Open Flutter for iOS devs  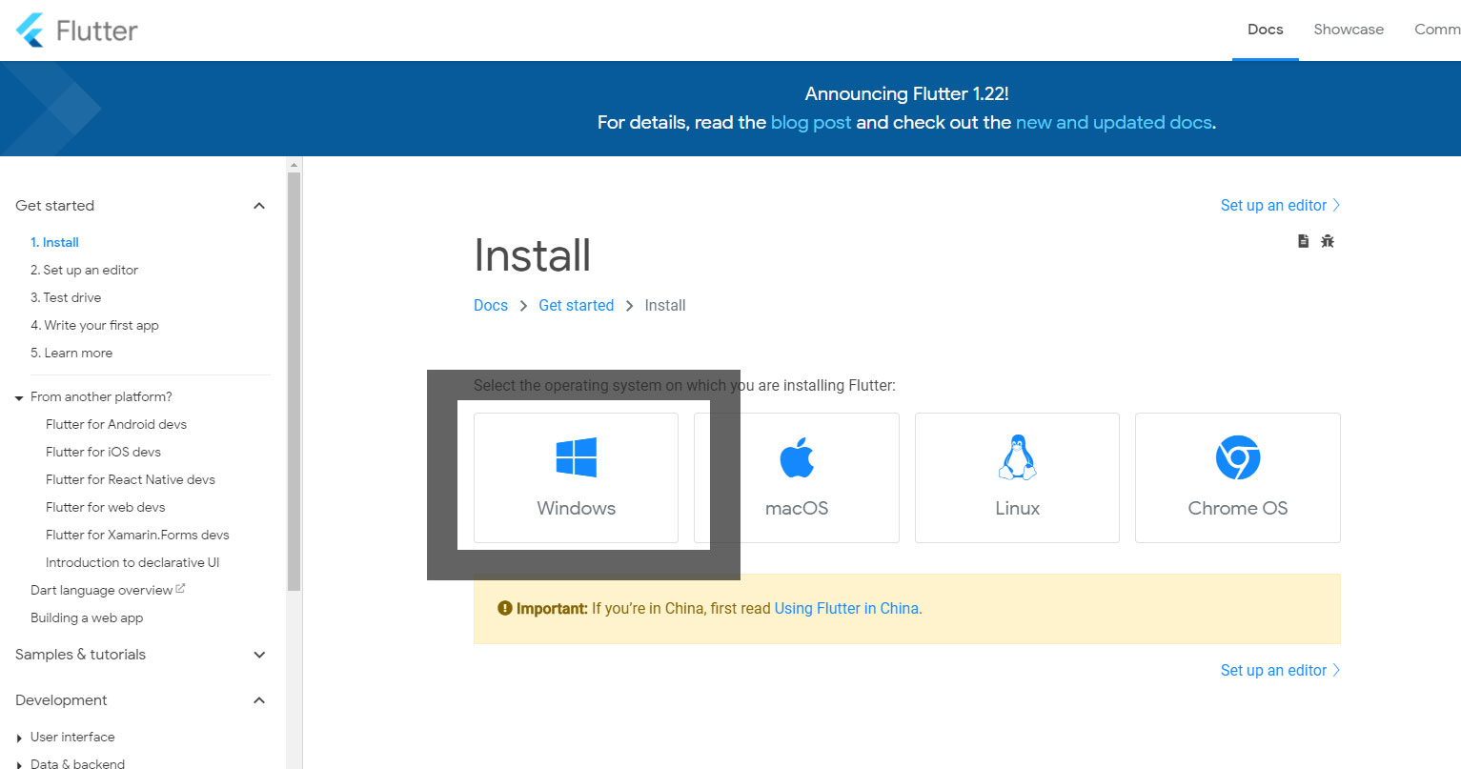click(103, 452)
